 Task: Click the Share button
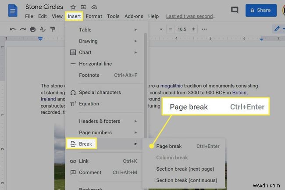click(261, 11)
